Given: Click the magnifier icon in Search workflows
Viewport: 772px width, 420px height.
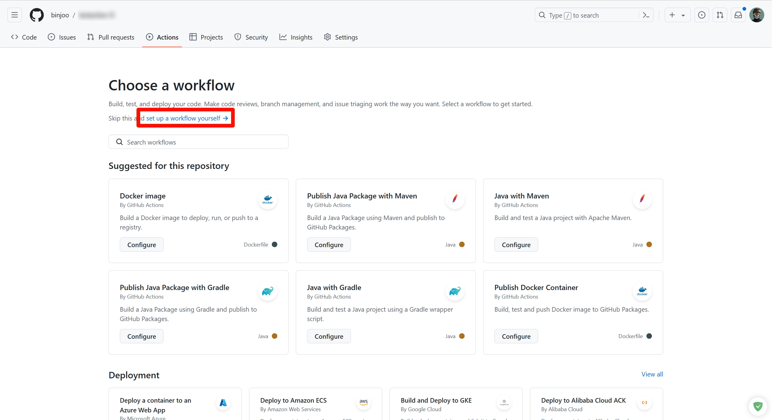Looking at the screenshot, I should (119, 142).
